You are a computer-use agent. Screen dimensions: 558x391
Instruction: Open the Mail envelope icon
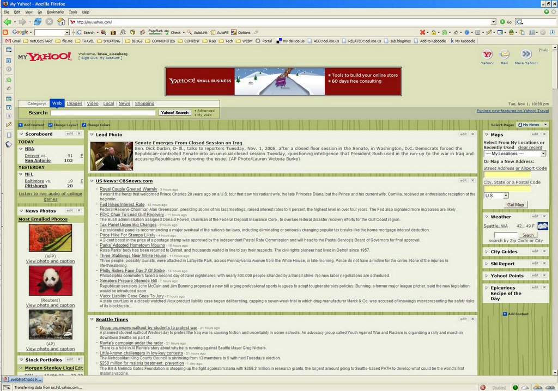[504, 54]
